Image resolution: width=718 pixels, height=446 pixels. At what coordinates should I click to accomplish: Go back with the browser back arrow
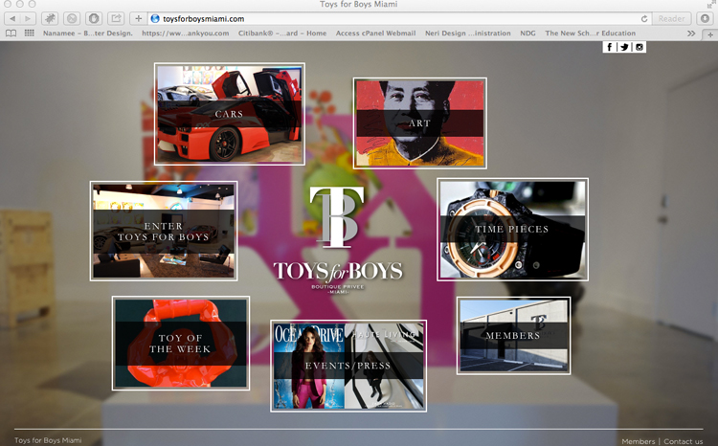tap(12, 19)
